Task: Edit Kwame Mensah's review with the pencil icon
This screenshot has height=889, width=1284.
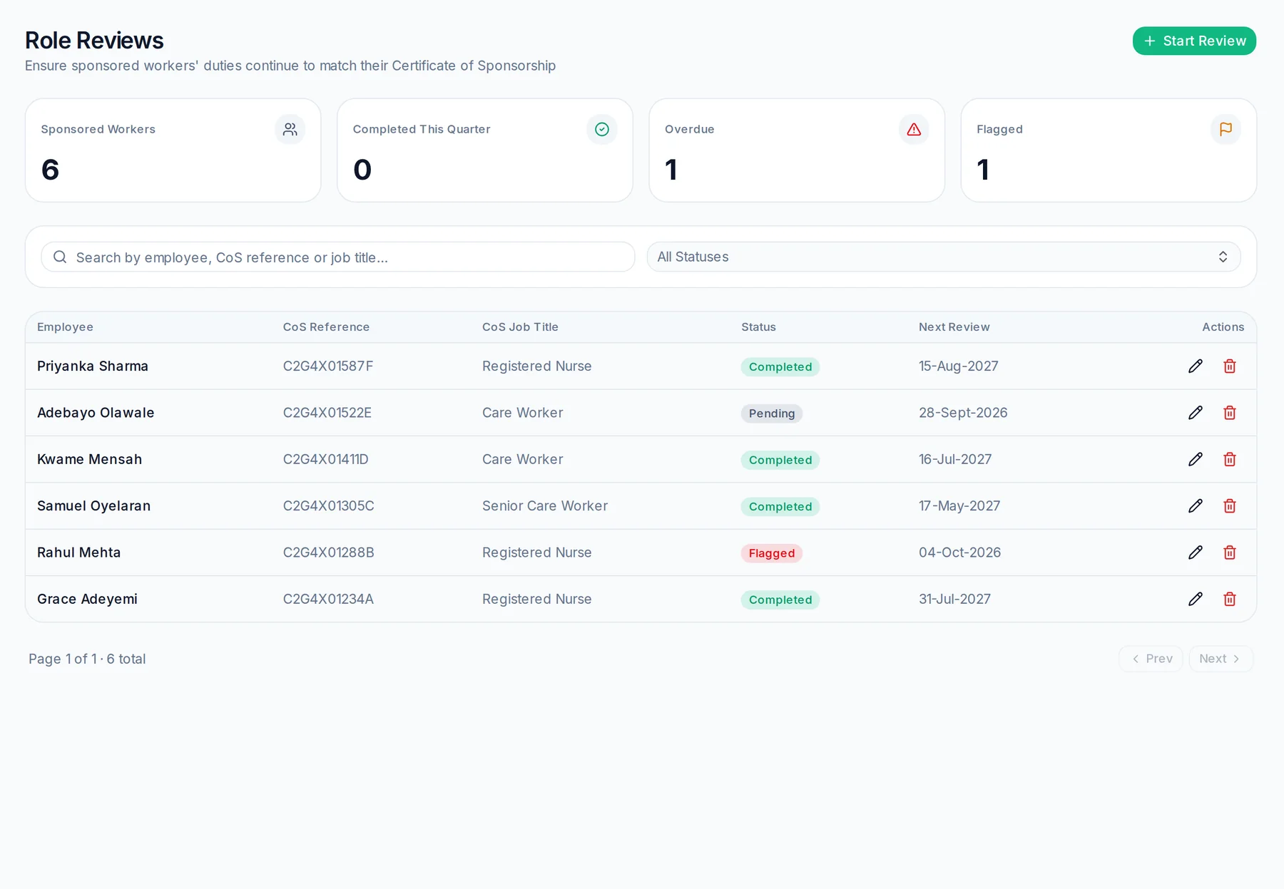Action: pyautogui.click(x=1196, y=459)
